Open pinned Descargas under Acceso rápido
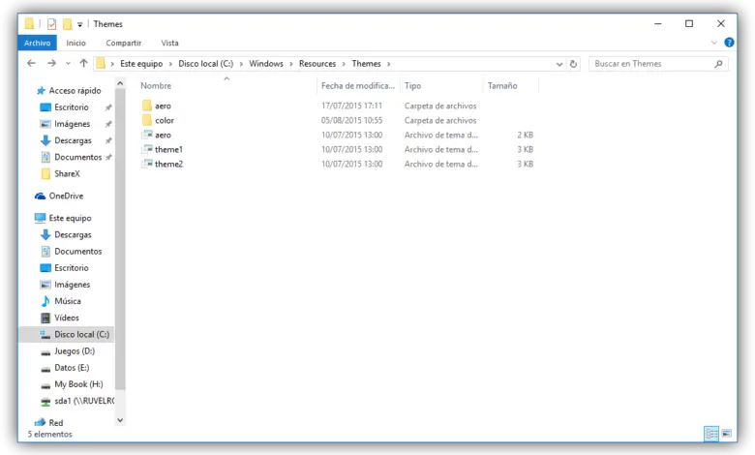The width and height of the screenshot is (755, 455). (73, 140)
